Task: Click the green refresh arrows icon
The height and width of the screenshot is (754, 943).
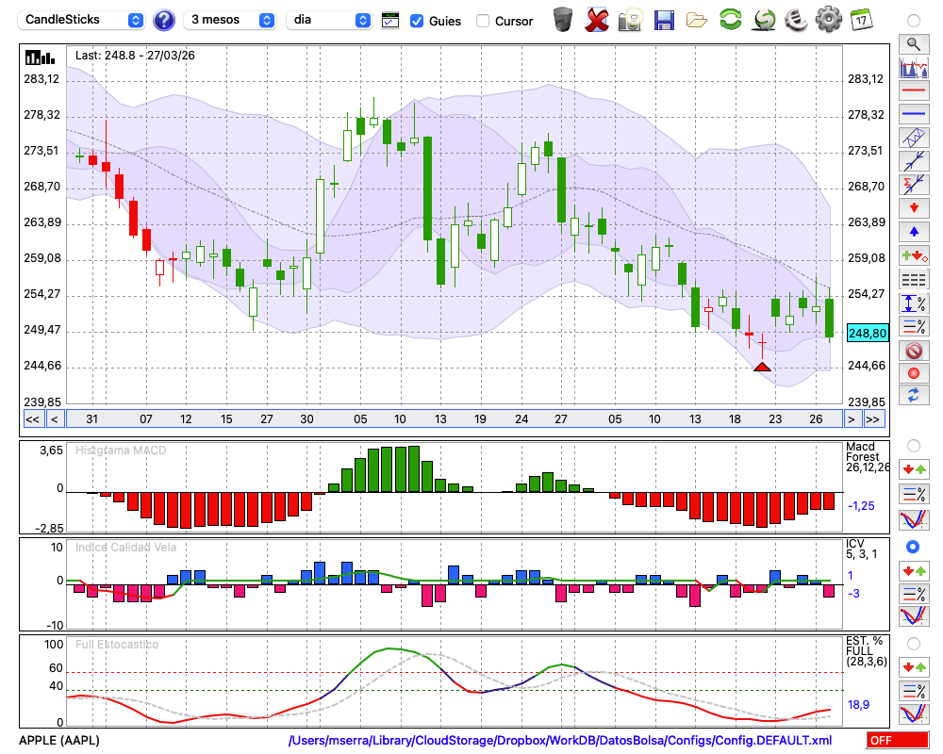Action: pos(730,20)
